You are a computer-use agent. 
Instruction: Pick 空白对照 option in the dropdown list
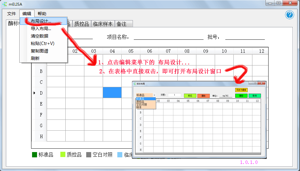coord(146,105)
